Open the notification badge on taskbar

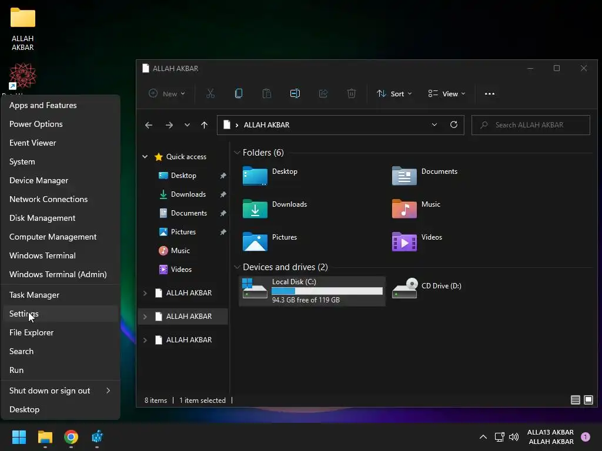click(586, 437)
